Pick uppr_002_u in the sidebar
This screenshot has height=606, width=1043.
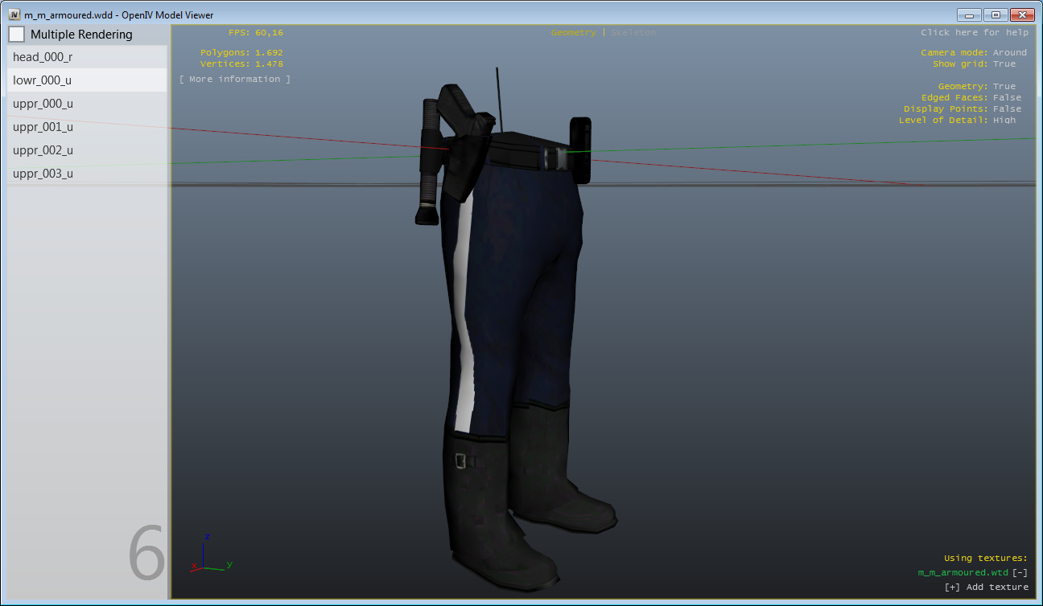tap(43, 150)
